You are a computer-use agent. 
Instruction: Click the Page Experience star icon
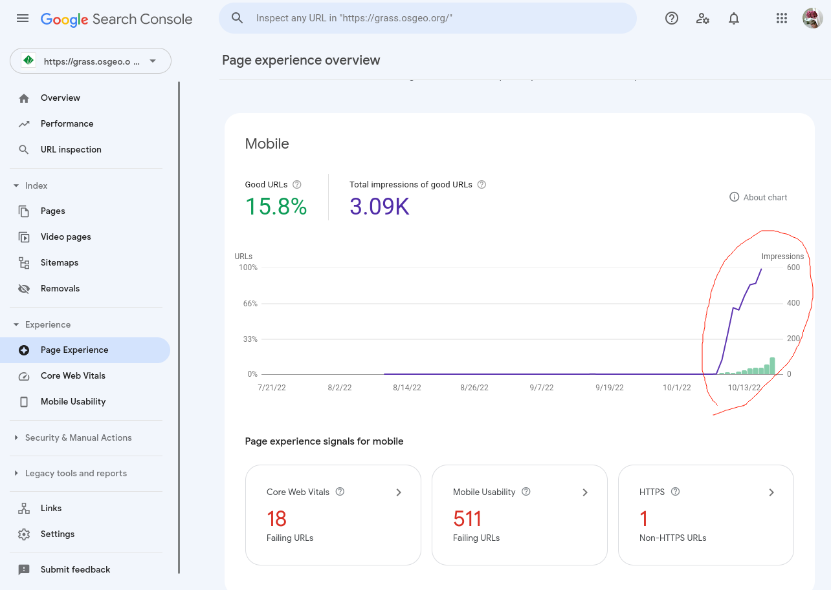[24, 350]
